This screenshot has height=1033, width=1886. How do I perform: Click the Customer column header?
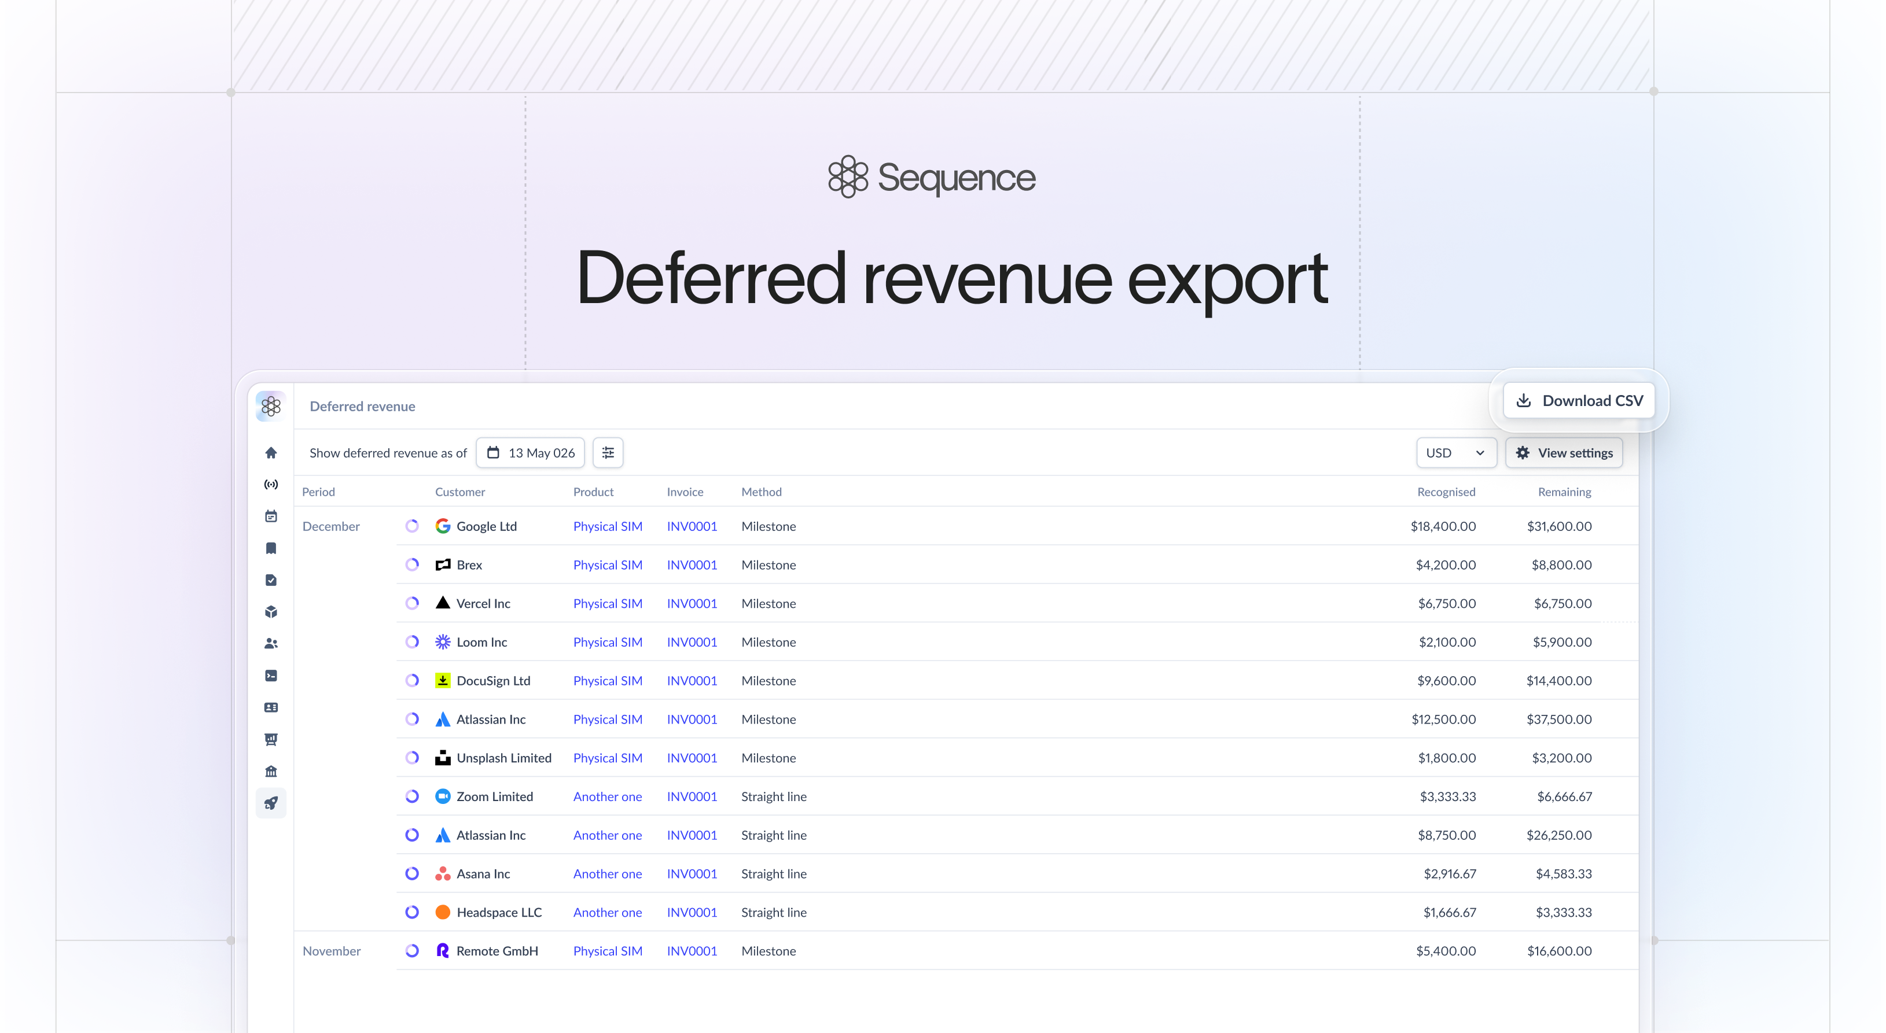tap(460, 492)
